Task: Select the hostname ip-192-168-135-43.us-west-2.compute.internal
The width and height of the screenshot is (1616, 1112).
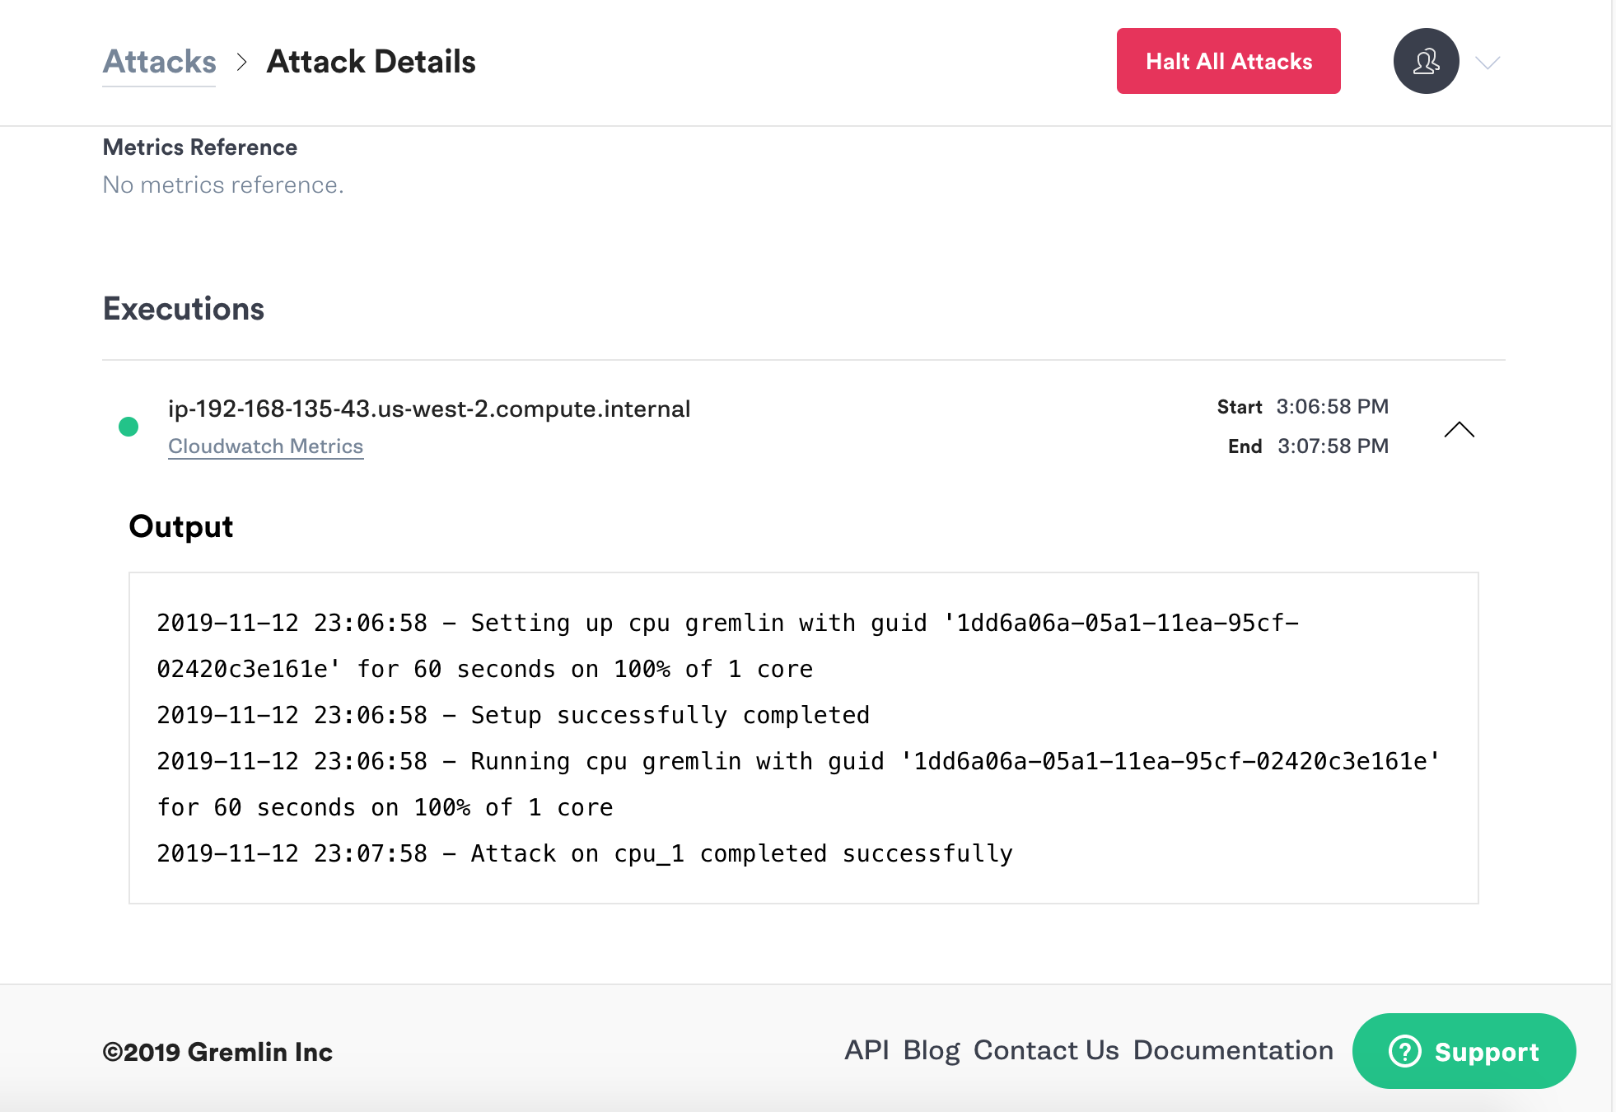Action: 428,409
